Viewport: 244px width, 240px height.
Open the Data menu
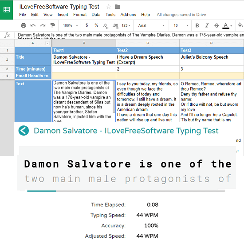96,15
